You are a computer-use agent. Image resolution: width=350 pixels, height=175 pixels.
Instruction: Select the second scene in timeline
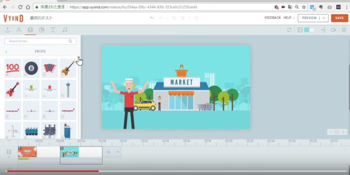click(x=81, y=155)
